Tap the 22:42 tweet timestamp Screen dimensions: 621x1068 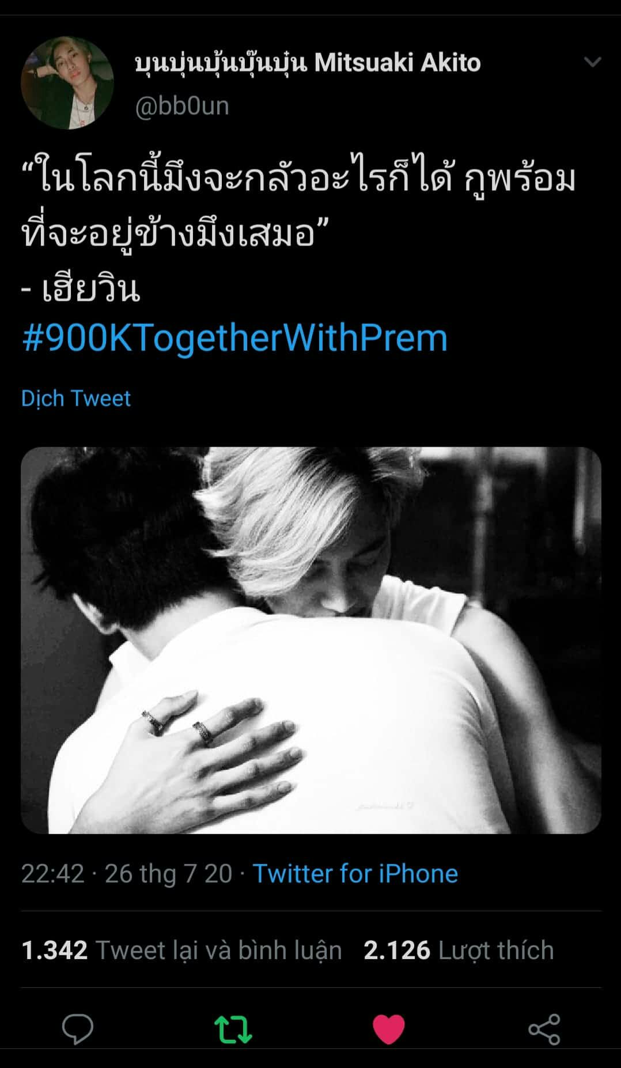pos(53,873)
